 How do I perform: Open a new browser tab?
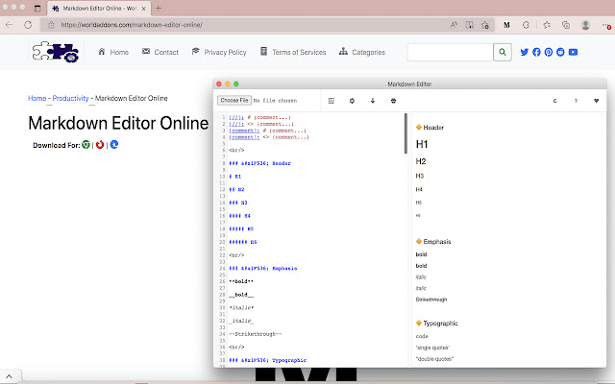click(x=158, y=9)
